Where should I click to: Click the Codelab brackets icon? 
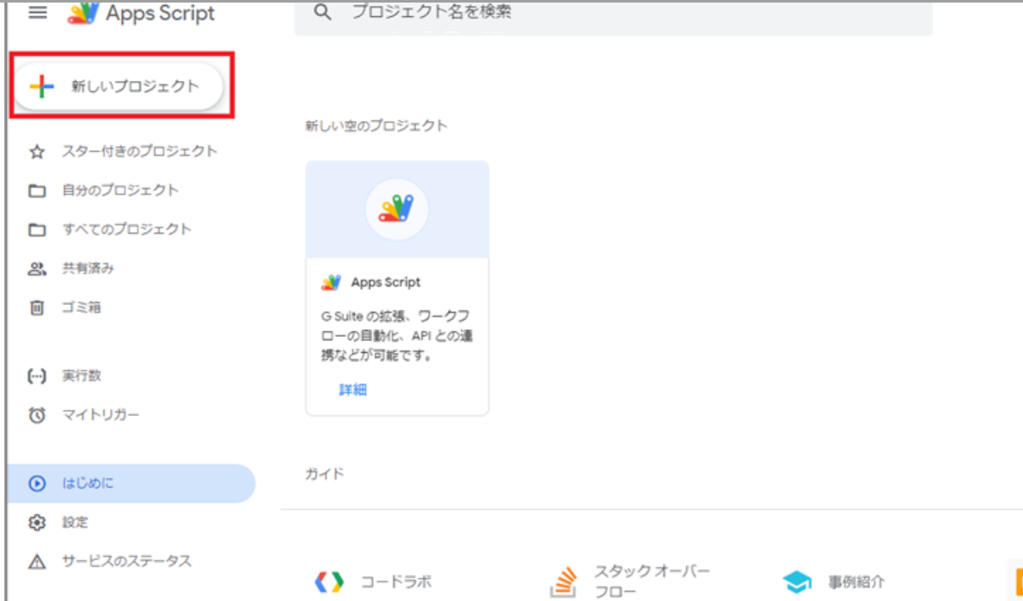coord(328,581)
